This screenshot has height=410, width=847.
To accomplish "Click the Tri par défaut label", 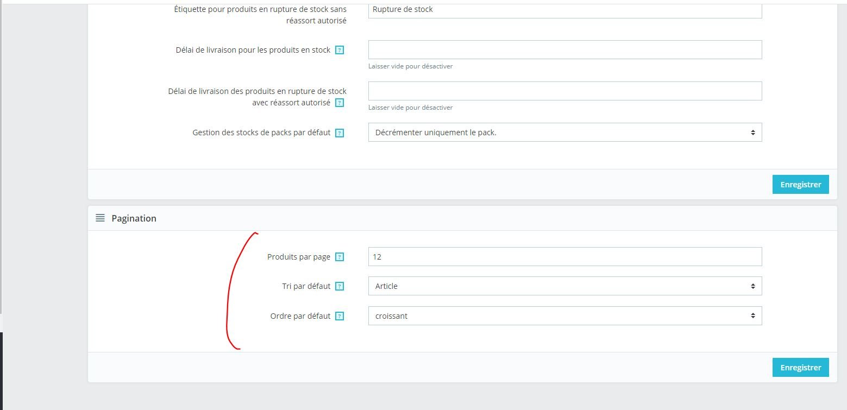I will tap(306, 286).
